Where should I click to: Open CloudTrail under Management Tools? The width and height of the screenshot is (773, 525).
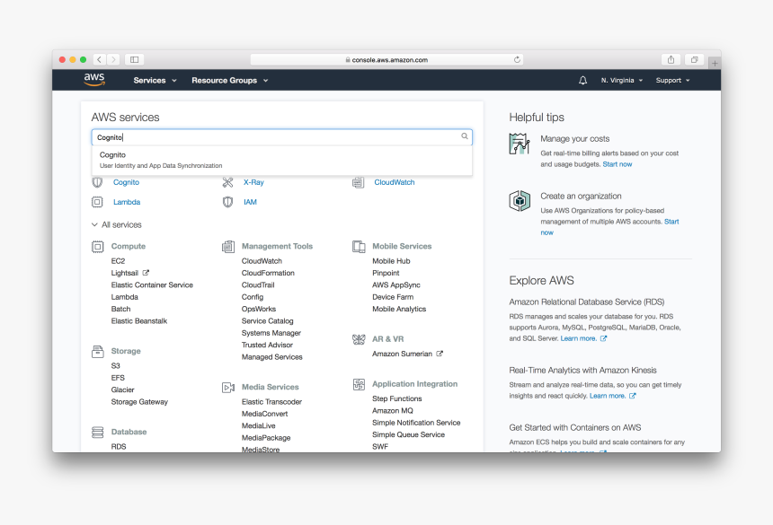[x=258, y=284]
